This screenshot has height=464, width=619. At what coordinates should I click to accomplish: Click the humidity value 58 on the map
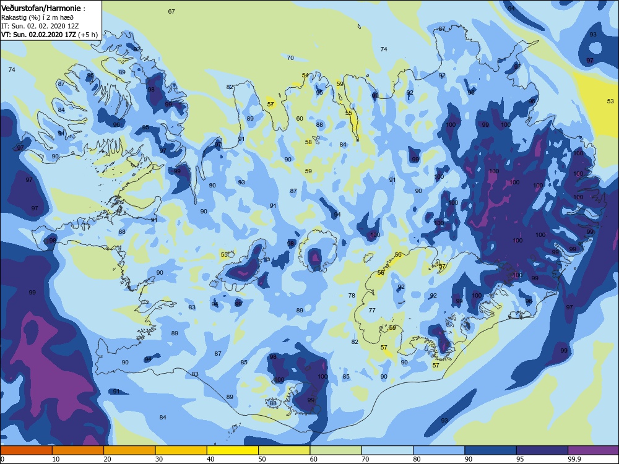(308, 142)
